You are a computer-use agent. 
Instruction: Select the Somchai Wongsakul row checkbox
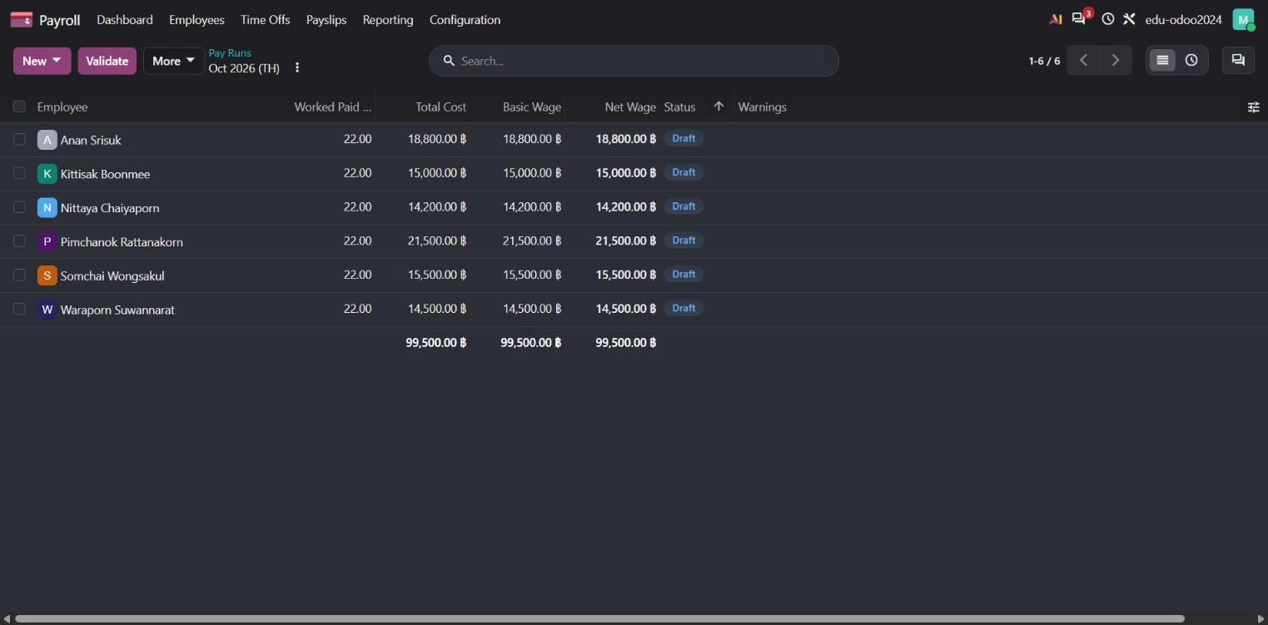pos(19,275)
